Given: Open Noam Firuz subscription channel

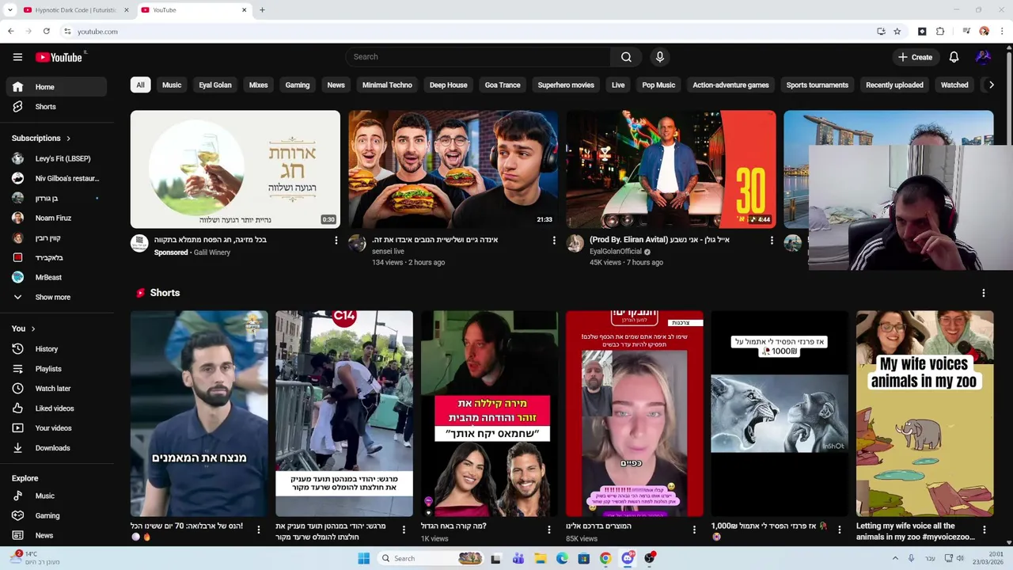Looking at the screenshot, I should pos(55,218).
